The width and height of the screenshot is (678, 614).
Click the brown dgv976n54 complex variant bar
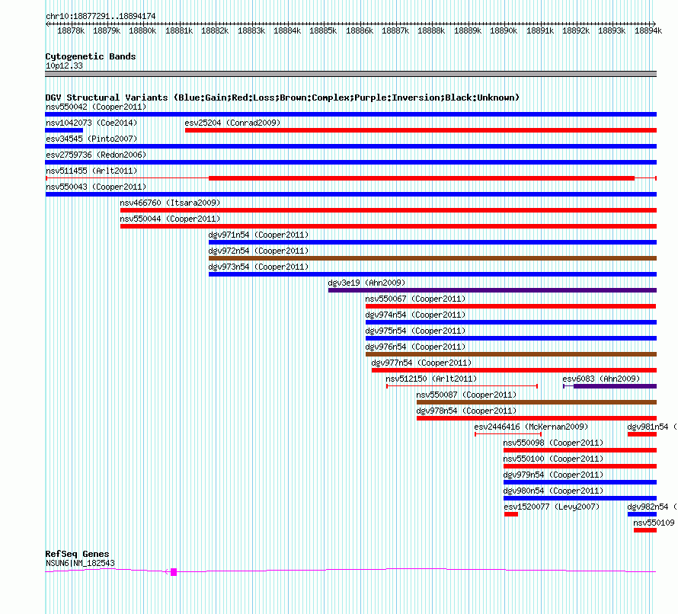(511, 354)
